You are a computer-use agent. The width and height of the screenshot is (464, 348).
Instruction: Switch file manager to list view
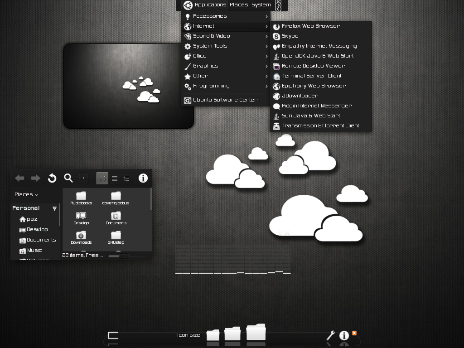point(115,179)
